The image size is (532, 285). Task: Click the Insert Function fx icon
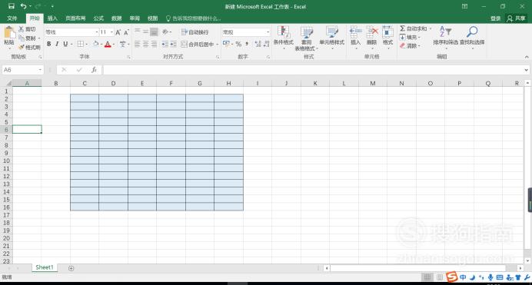[94, 70]
